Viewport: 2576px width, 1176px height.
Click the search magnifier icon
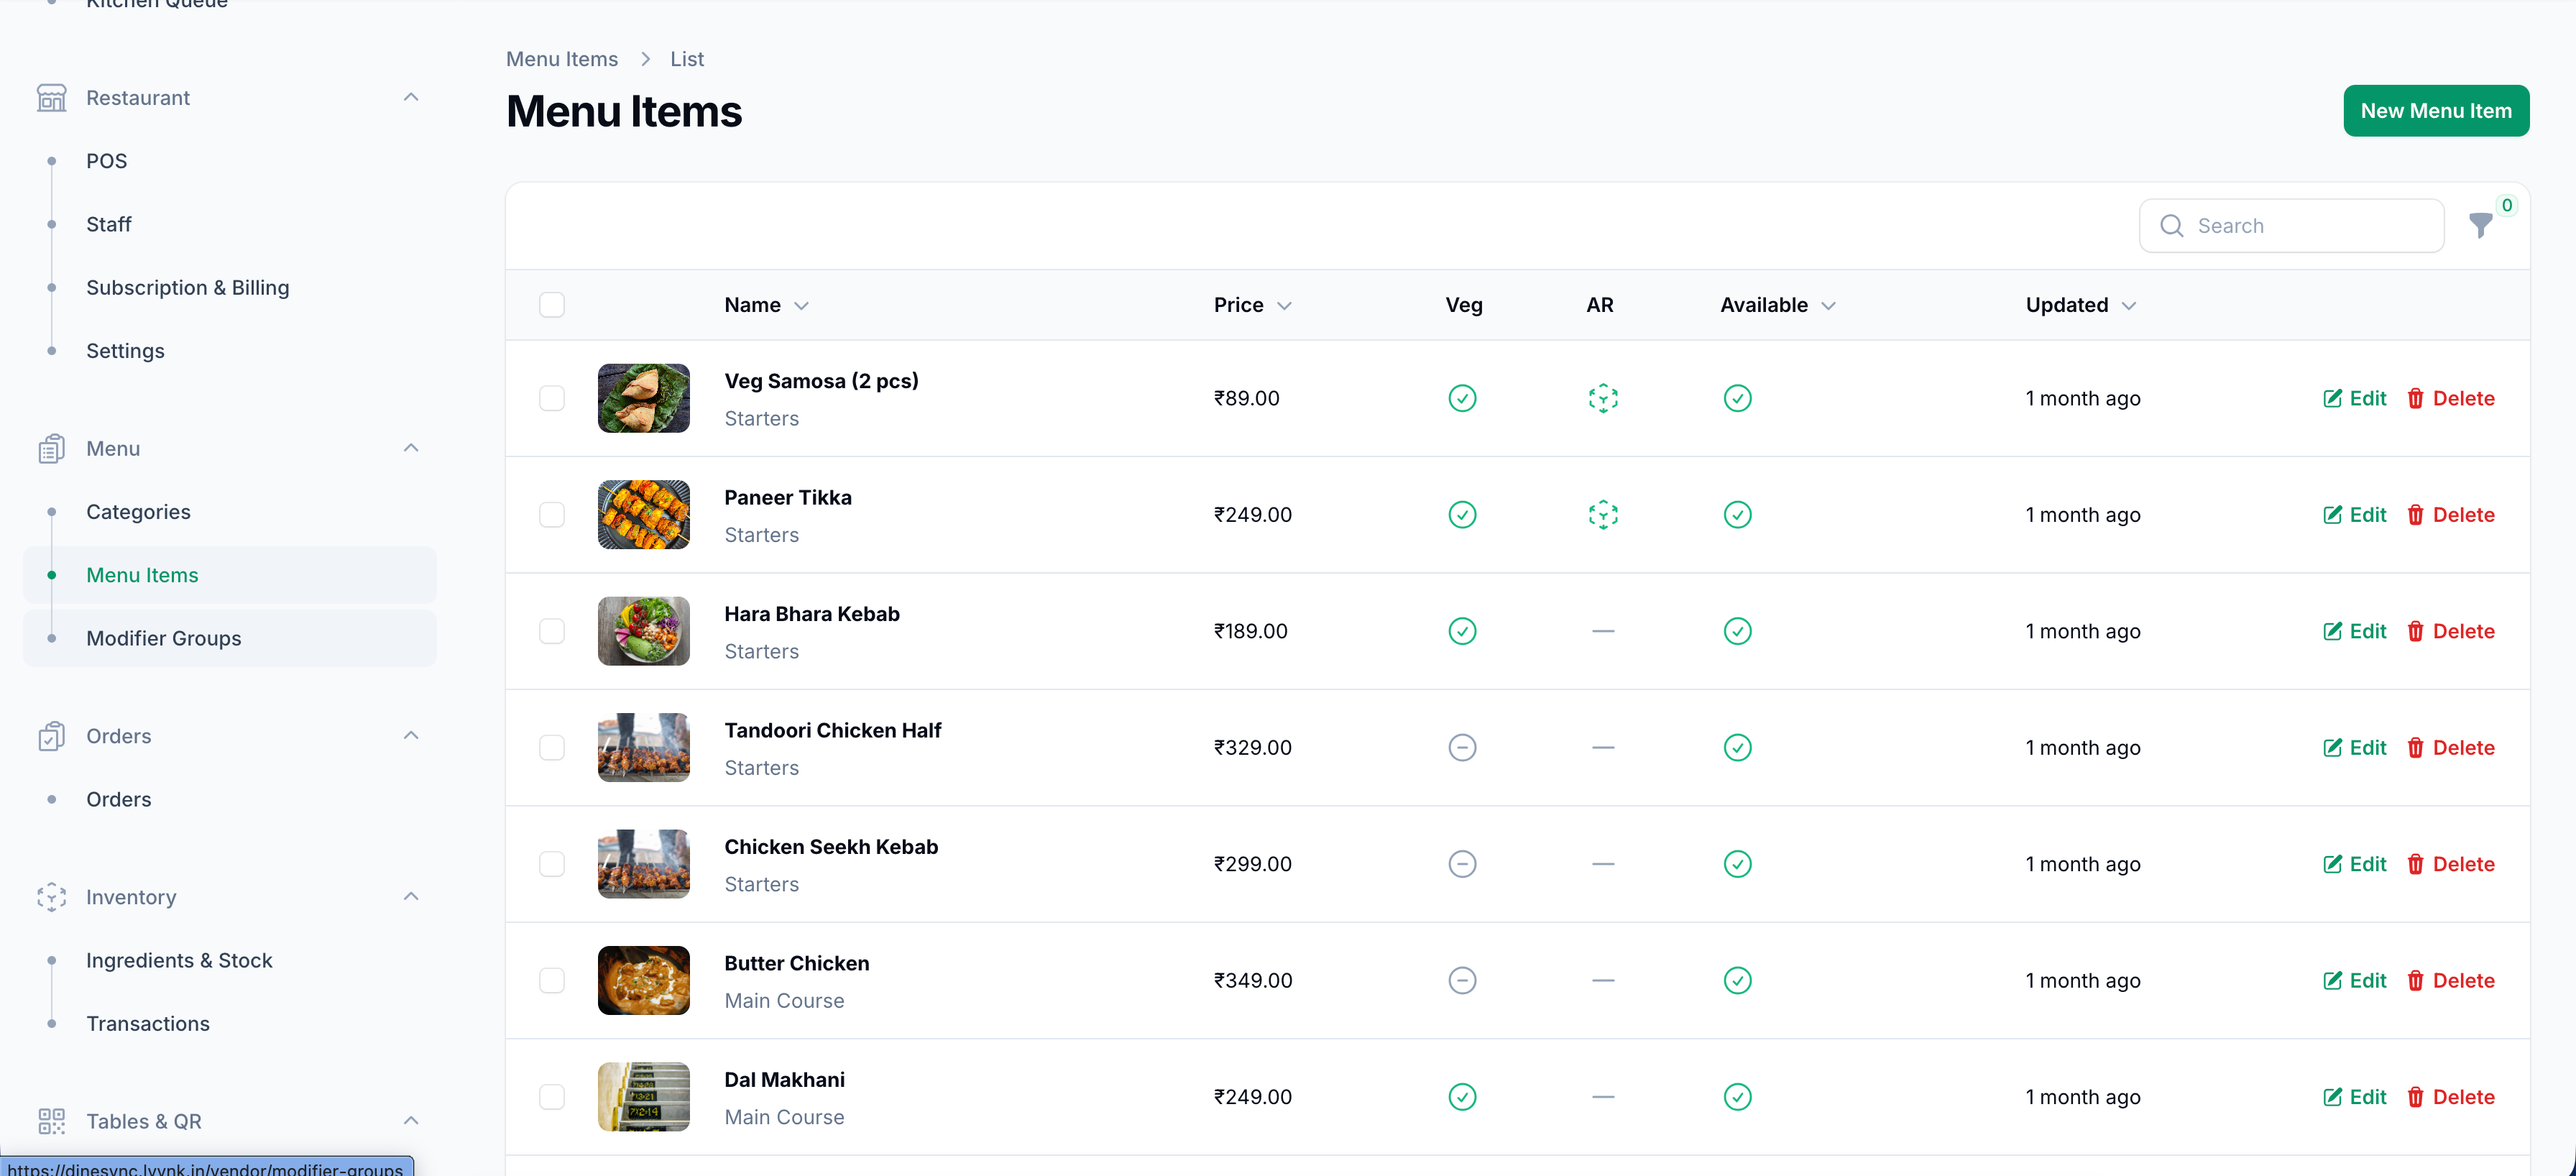point(2171,226)
